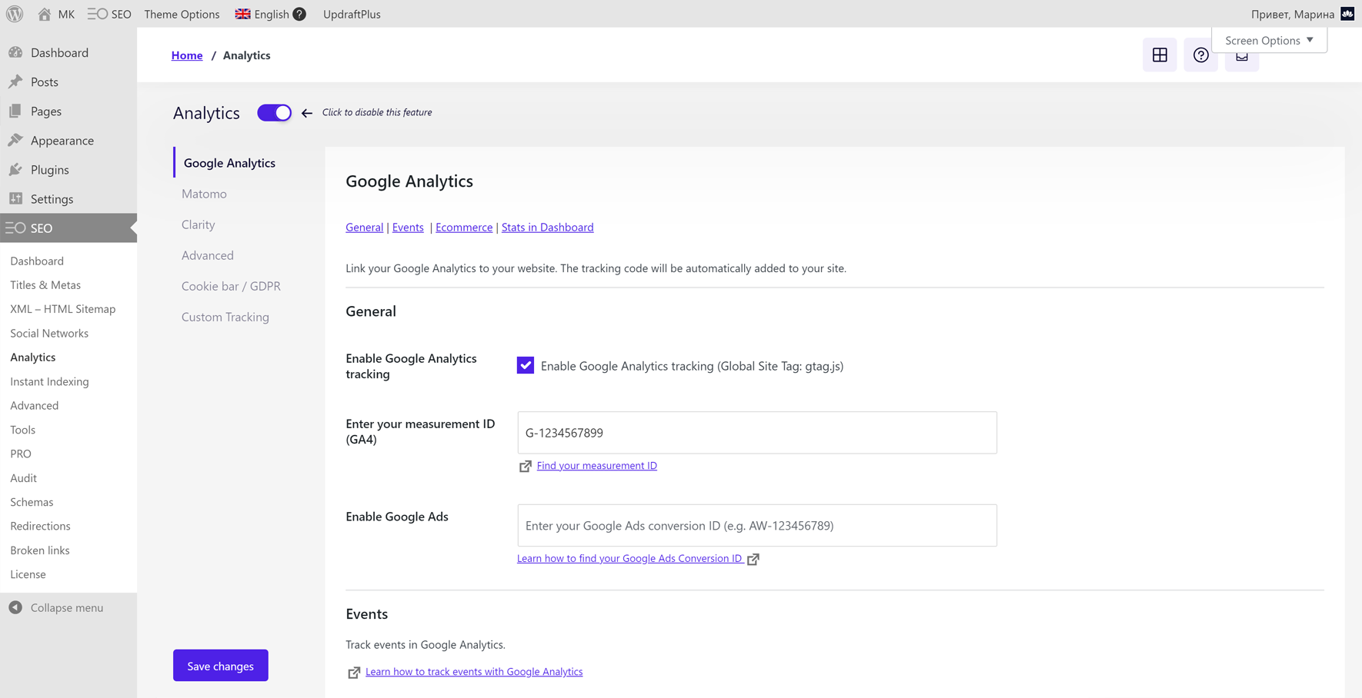Select the Google Analytics tab
The width and height of the screenshot is (1362, 698).
click(x=229, y=162)
